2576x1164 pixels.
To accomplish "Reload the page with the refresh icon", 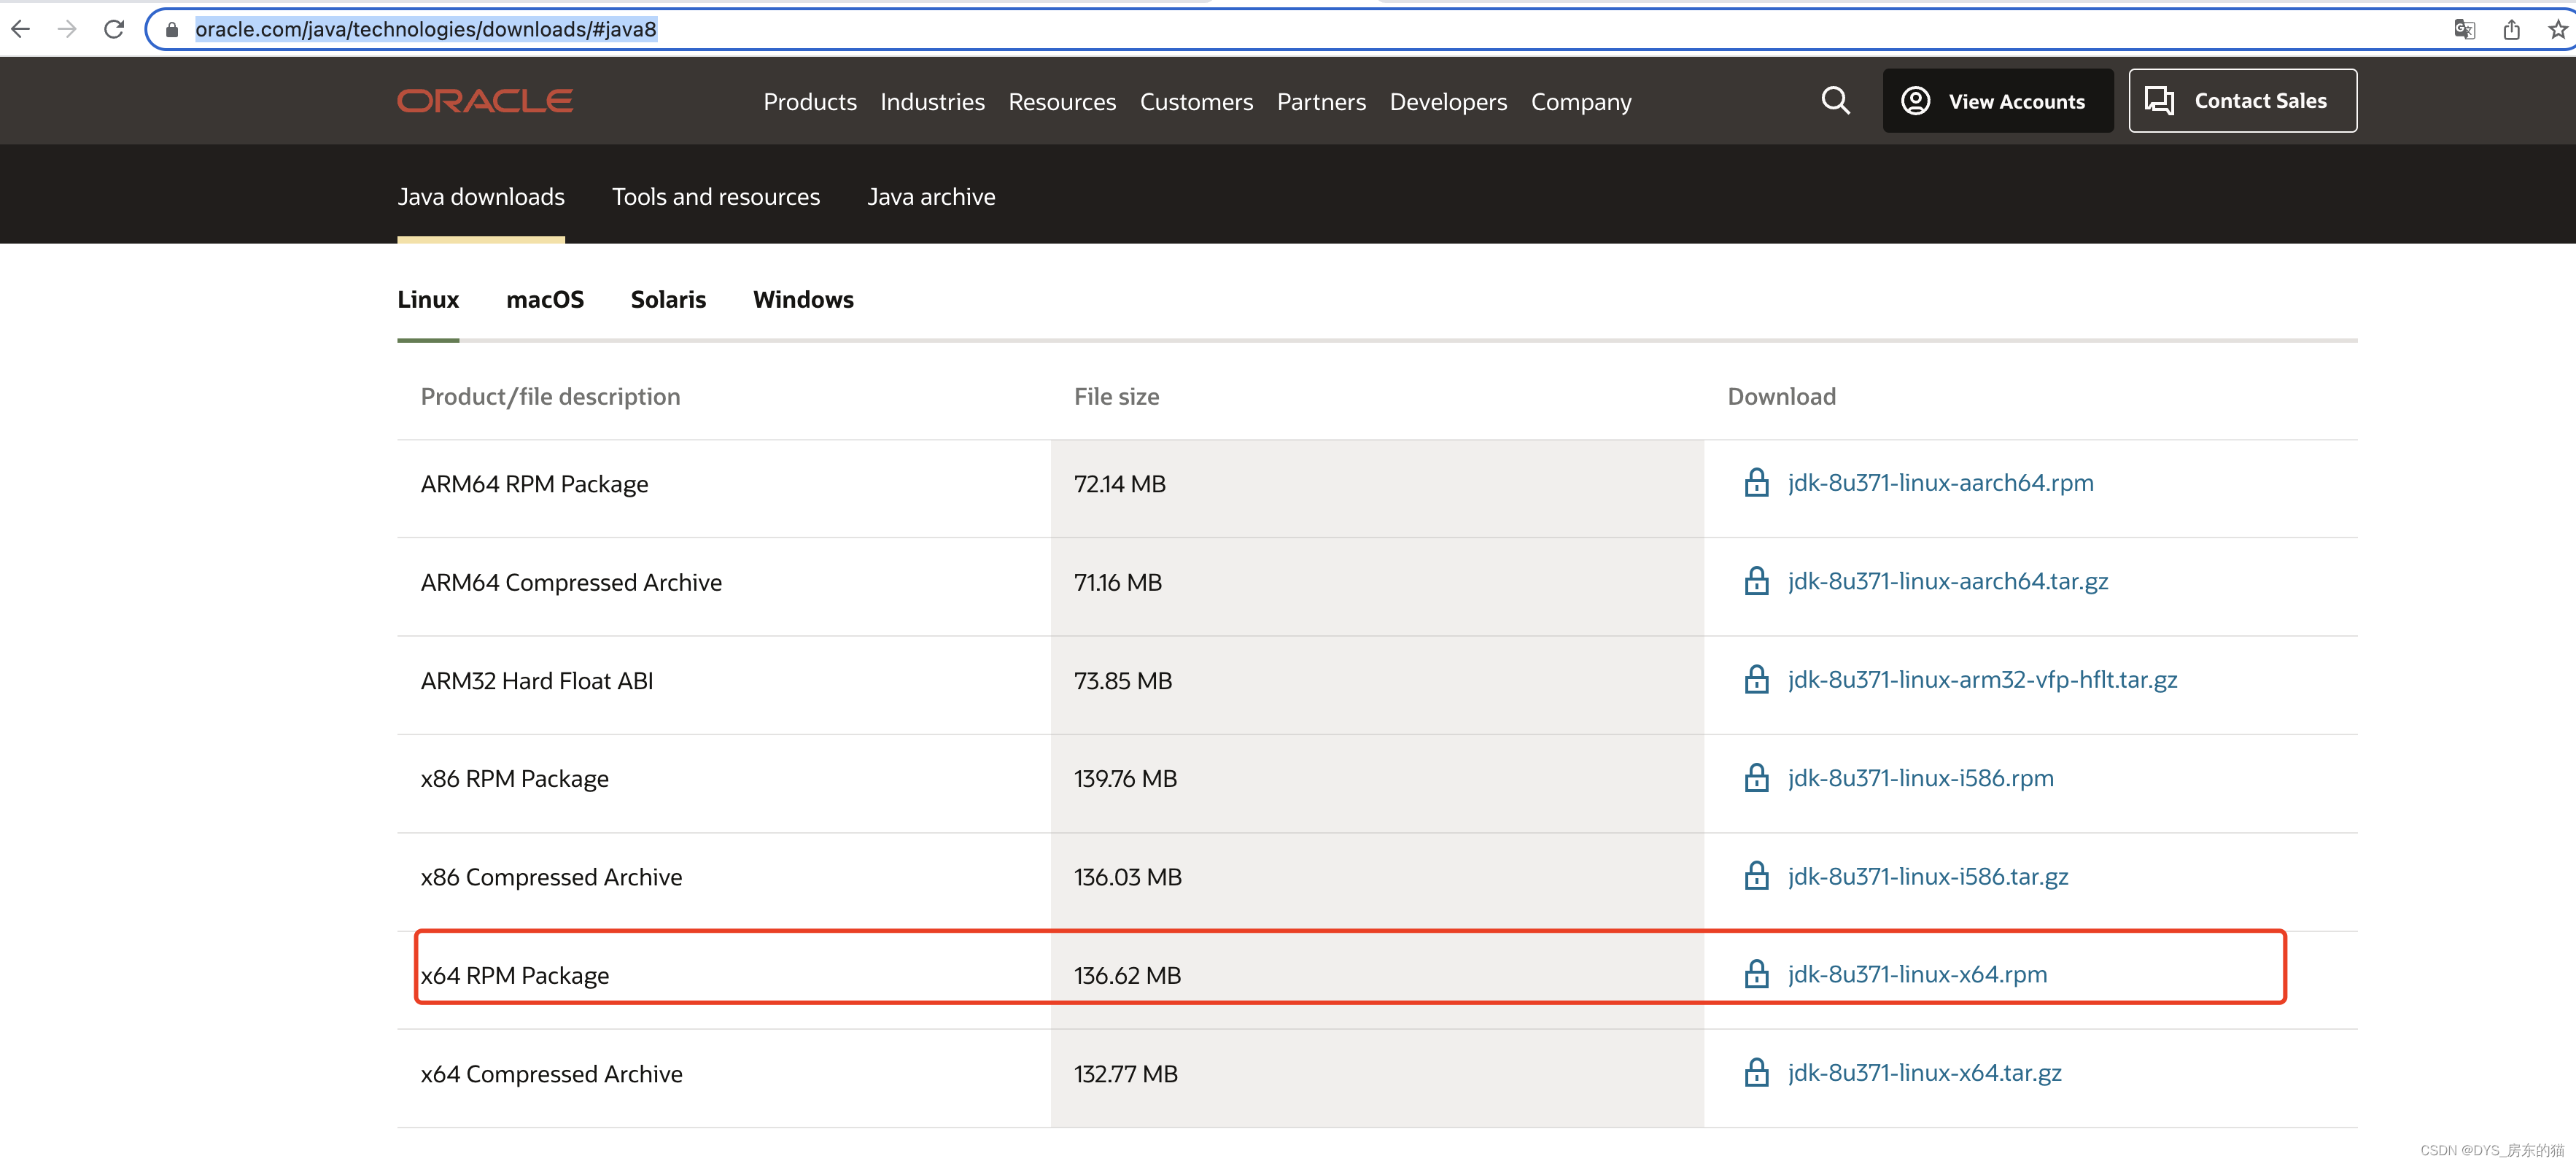I will (114, 29).
